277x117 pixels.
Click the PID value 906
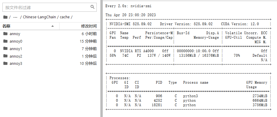(159, 96)
